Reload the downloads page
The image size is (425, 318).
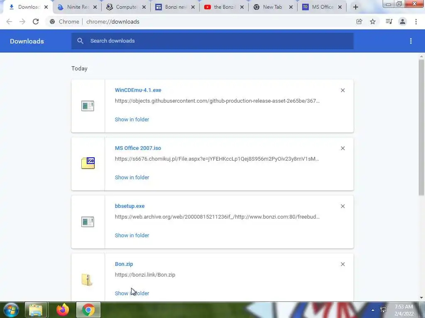click(x=36, y=22)
